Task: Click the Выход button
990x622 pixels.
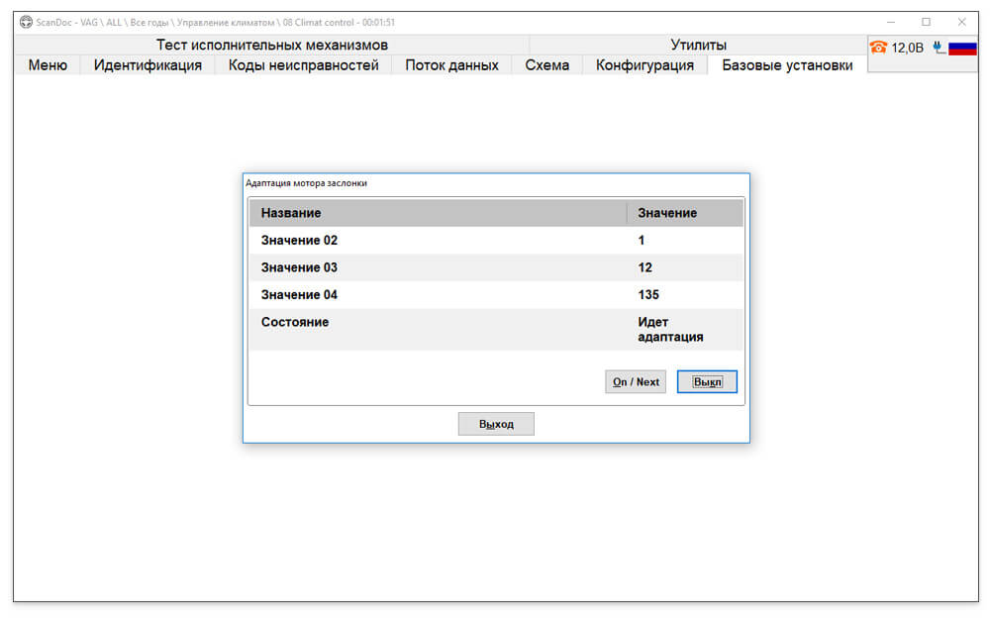Action: point(496,424)
